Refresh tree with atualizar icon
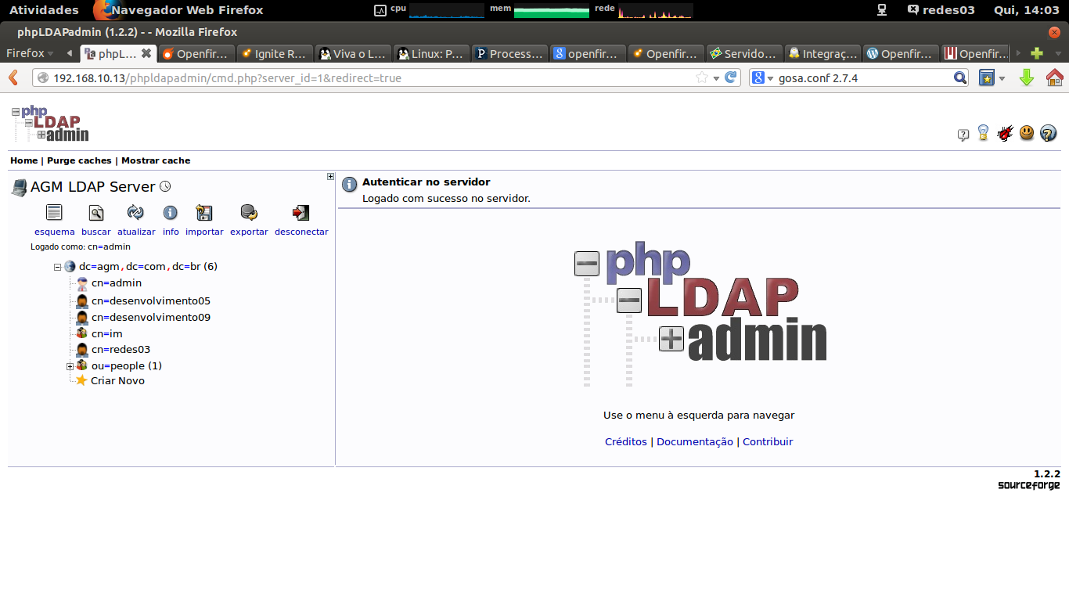This screenshot has width=1069, height=601. pos(135,213)
